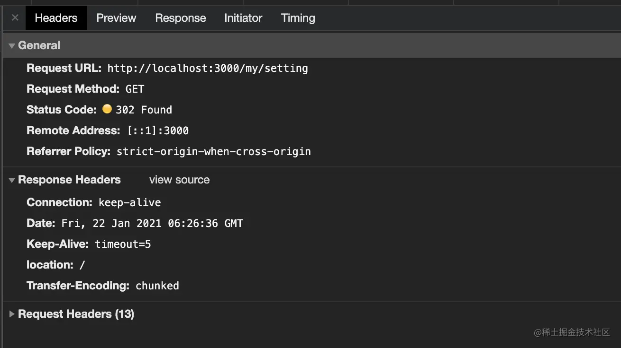Screen dimensions: 621x348
Task: Close the request details panel
Action: (15, 18)
